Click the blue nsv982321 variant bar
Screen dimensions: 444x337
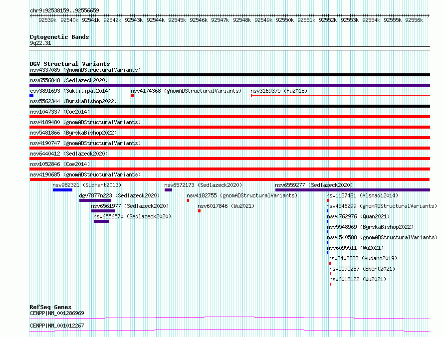pos(62,190)
